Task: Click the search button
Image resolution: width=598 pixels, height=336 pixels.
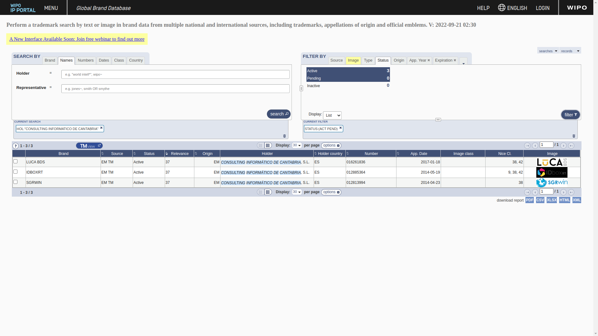Action: tap(279, 114)
